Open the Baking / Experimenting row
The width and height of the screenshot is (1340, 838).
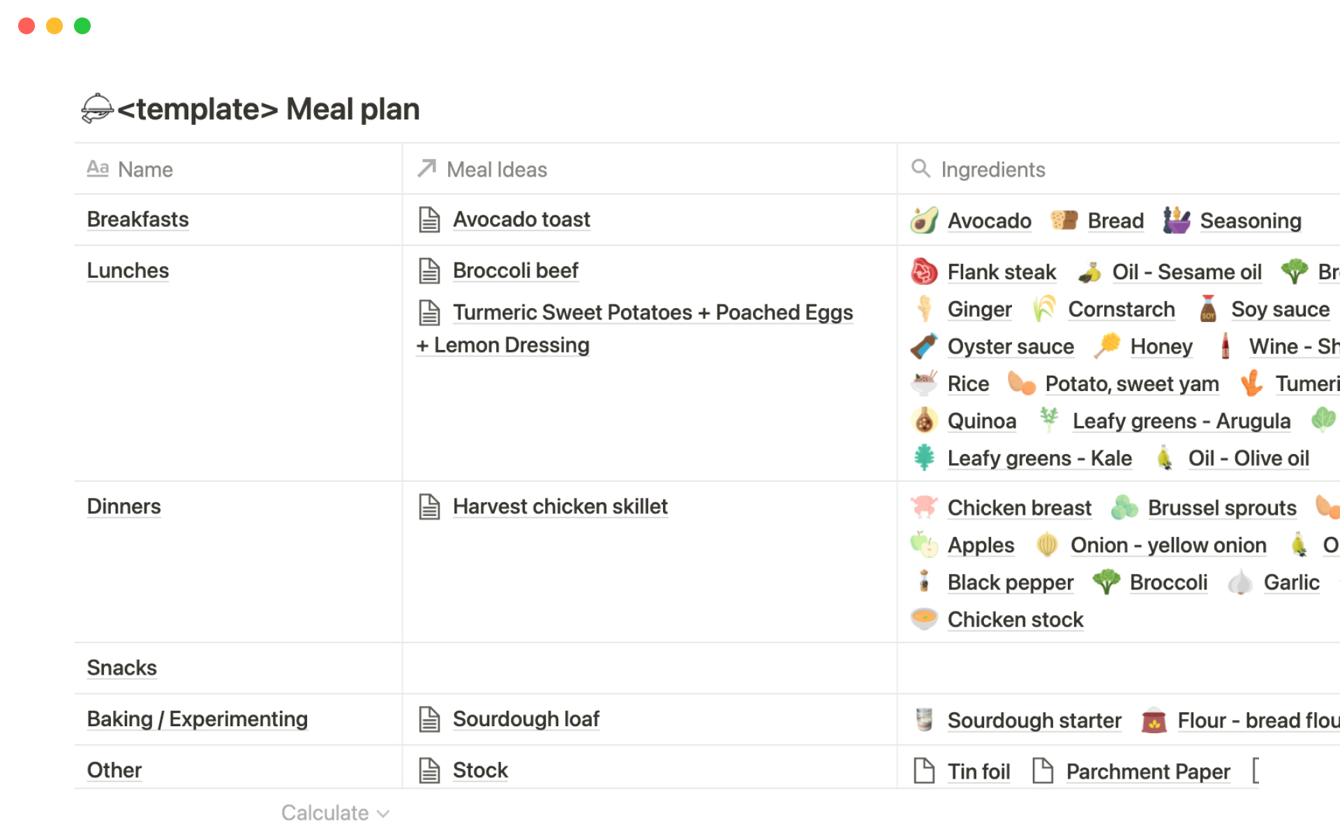(x=197, y=719)
